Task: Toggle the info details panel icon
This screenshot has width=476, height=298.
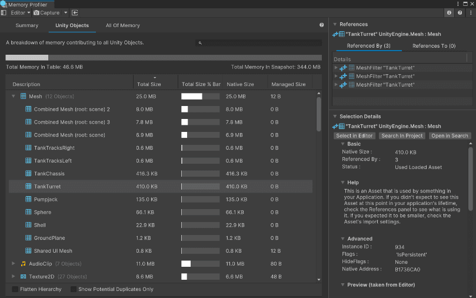Action: point(449,13)
